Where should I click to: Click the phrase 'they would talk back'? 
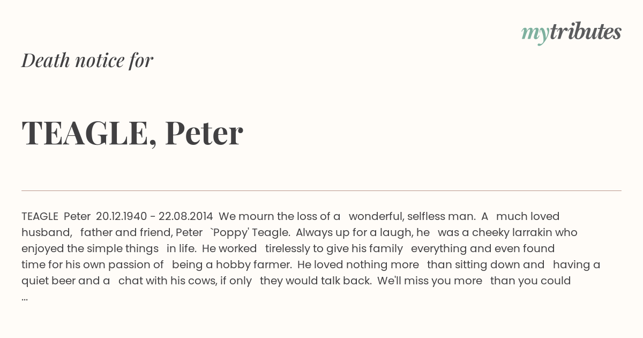tap(315, 281)
